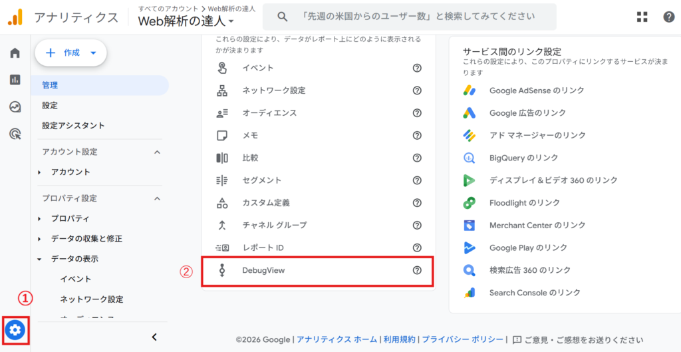681x352 pixels.
Task: Click the feedback speech-bubble icon
Action: click(517, 339)
